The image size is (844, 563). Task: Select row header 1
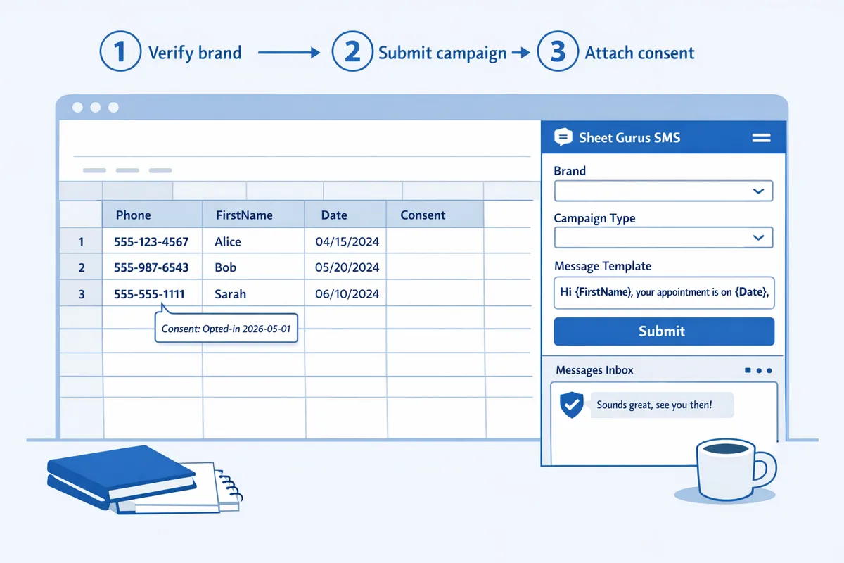[x=81, y=241]
